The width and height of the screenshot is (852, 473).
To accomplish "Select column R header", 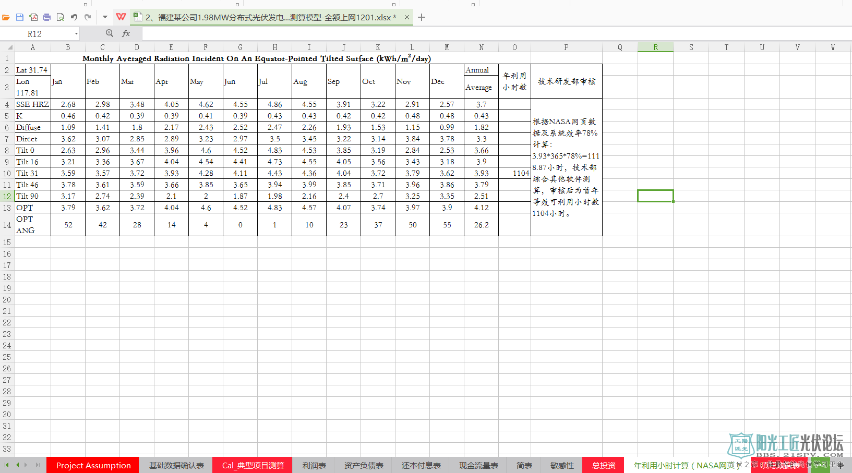I will coord(655,47).
